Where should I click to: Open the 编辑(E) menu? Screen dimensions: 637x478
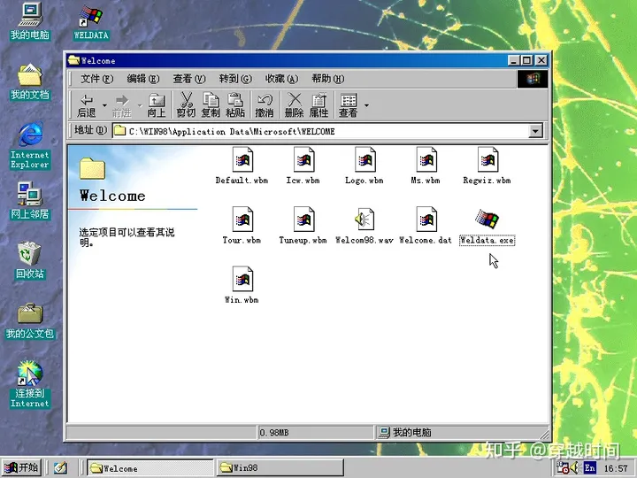143,79
